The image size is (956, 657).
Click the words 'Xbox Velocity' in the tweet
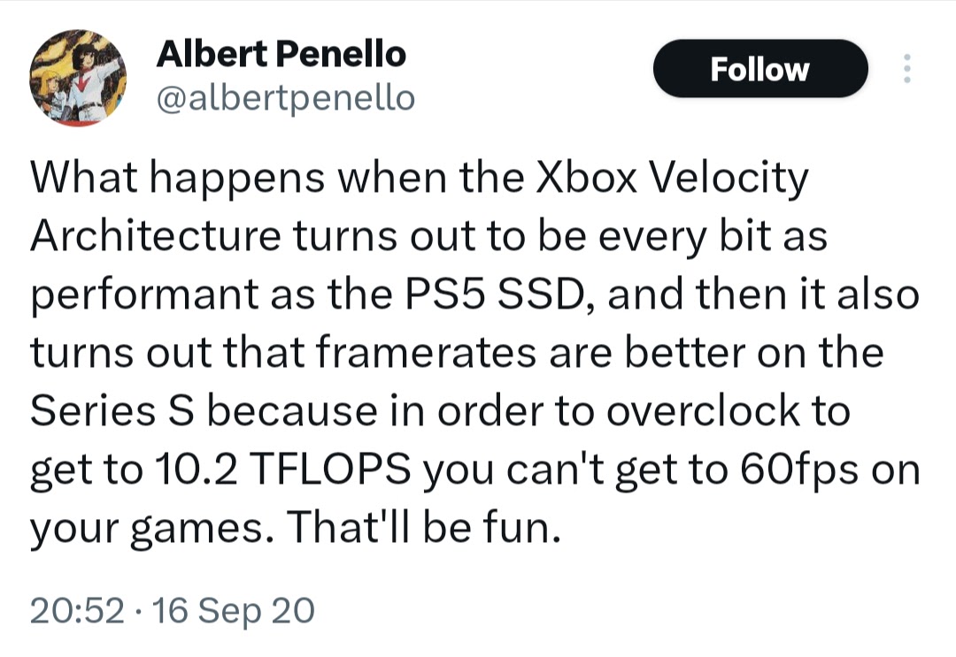[x=672, y=178]
